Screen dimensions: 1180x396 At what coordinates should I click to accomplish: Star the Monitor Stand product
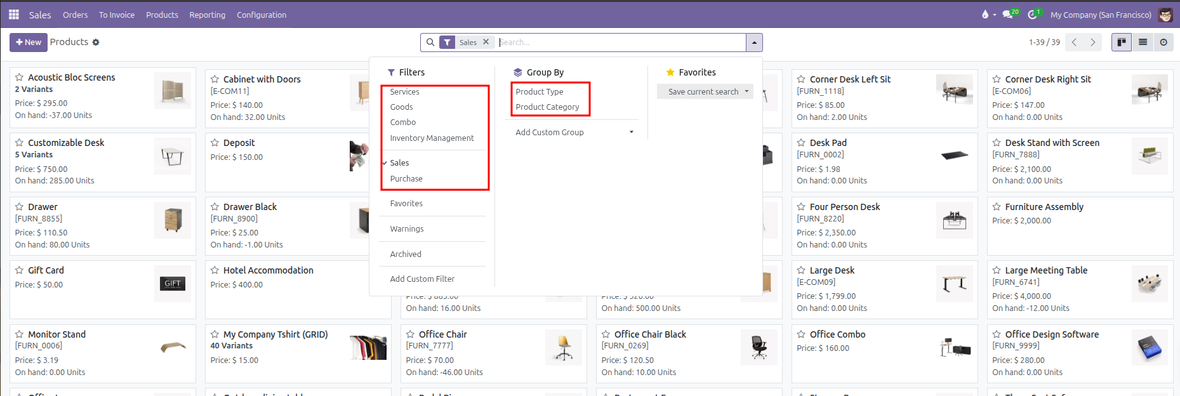[20, 334]
